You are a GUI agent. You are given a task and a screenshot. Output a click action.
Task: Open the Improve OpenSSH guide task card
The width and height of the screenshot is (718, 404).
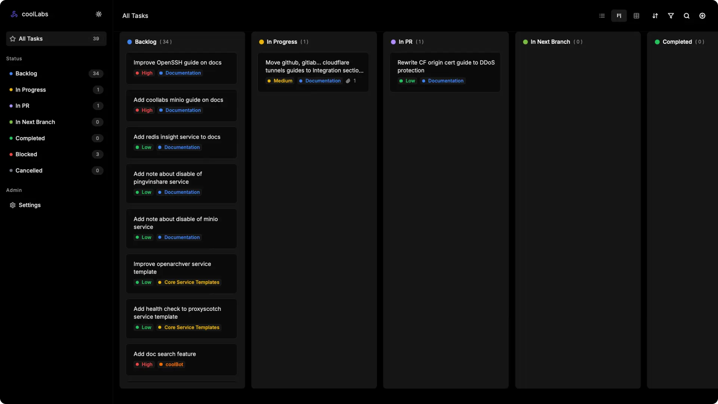pos(178,63)
